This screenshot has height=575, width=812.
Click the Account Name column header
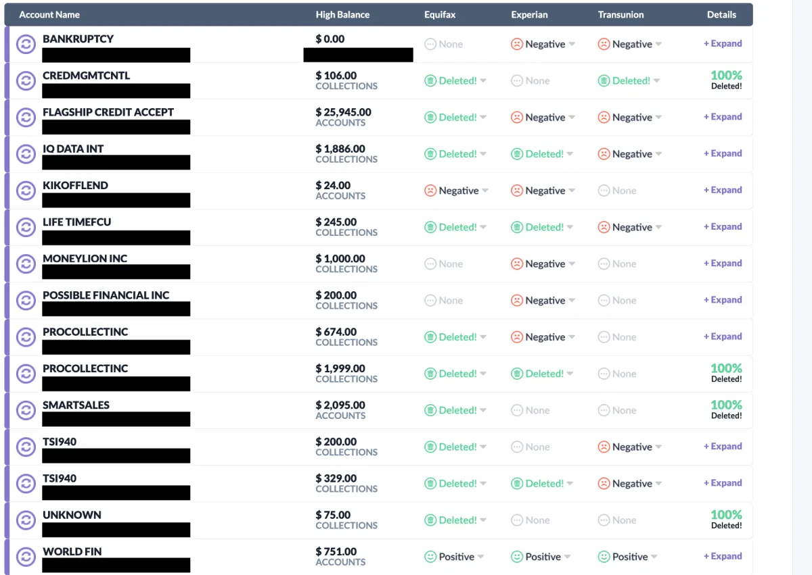49,14
